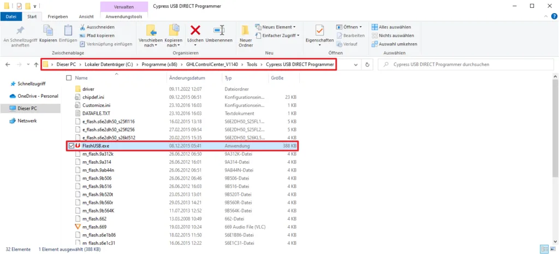Expand the address bar history dropdown
The height and width of the screenshot is (254, 559).
pyautogui.click(x=355, y=64)
